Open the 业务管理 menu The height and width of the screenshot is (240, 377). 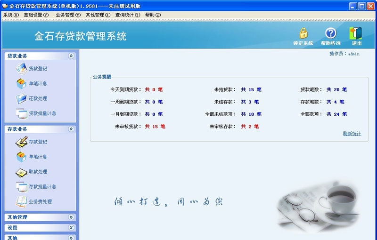[x=68, y=15]
